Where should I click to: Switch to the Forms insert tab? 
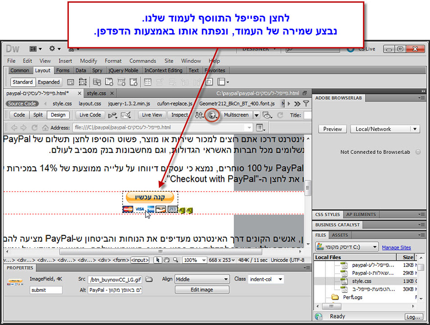[x=63, y=70]
